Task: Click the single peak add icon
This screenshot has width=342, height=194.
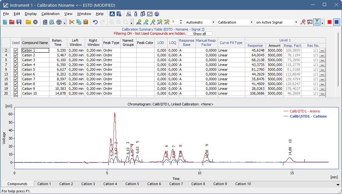Action: [x=153, y=22]
